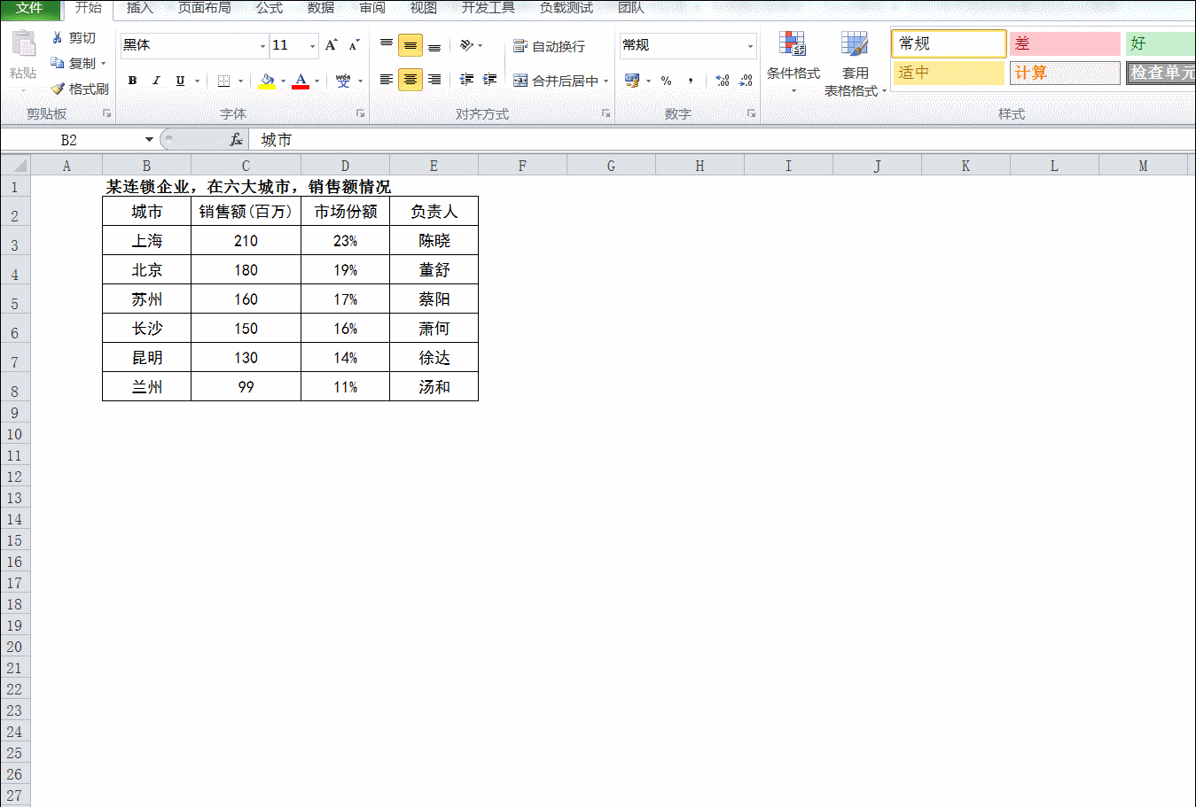Align cell text right
The image size is (1196, 807).
click(x=434, y=80)
